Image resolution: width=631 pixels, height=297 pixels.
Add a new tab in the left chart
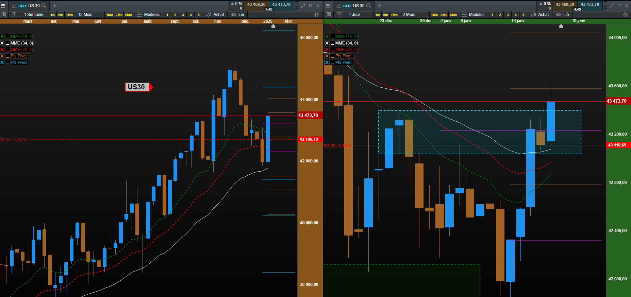coord(55,6)
